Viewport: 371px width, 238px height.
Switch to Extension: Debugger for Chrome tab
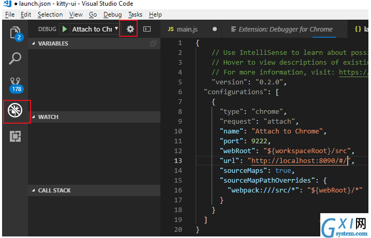pos(285,29)
